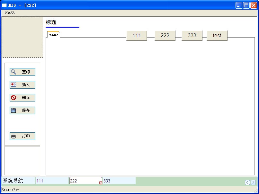Click the 打印 print button
Viewport: 259px width, 194px height.
click(x=22, y=136)
